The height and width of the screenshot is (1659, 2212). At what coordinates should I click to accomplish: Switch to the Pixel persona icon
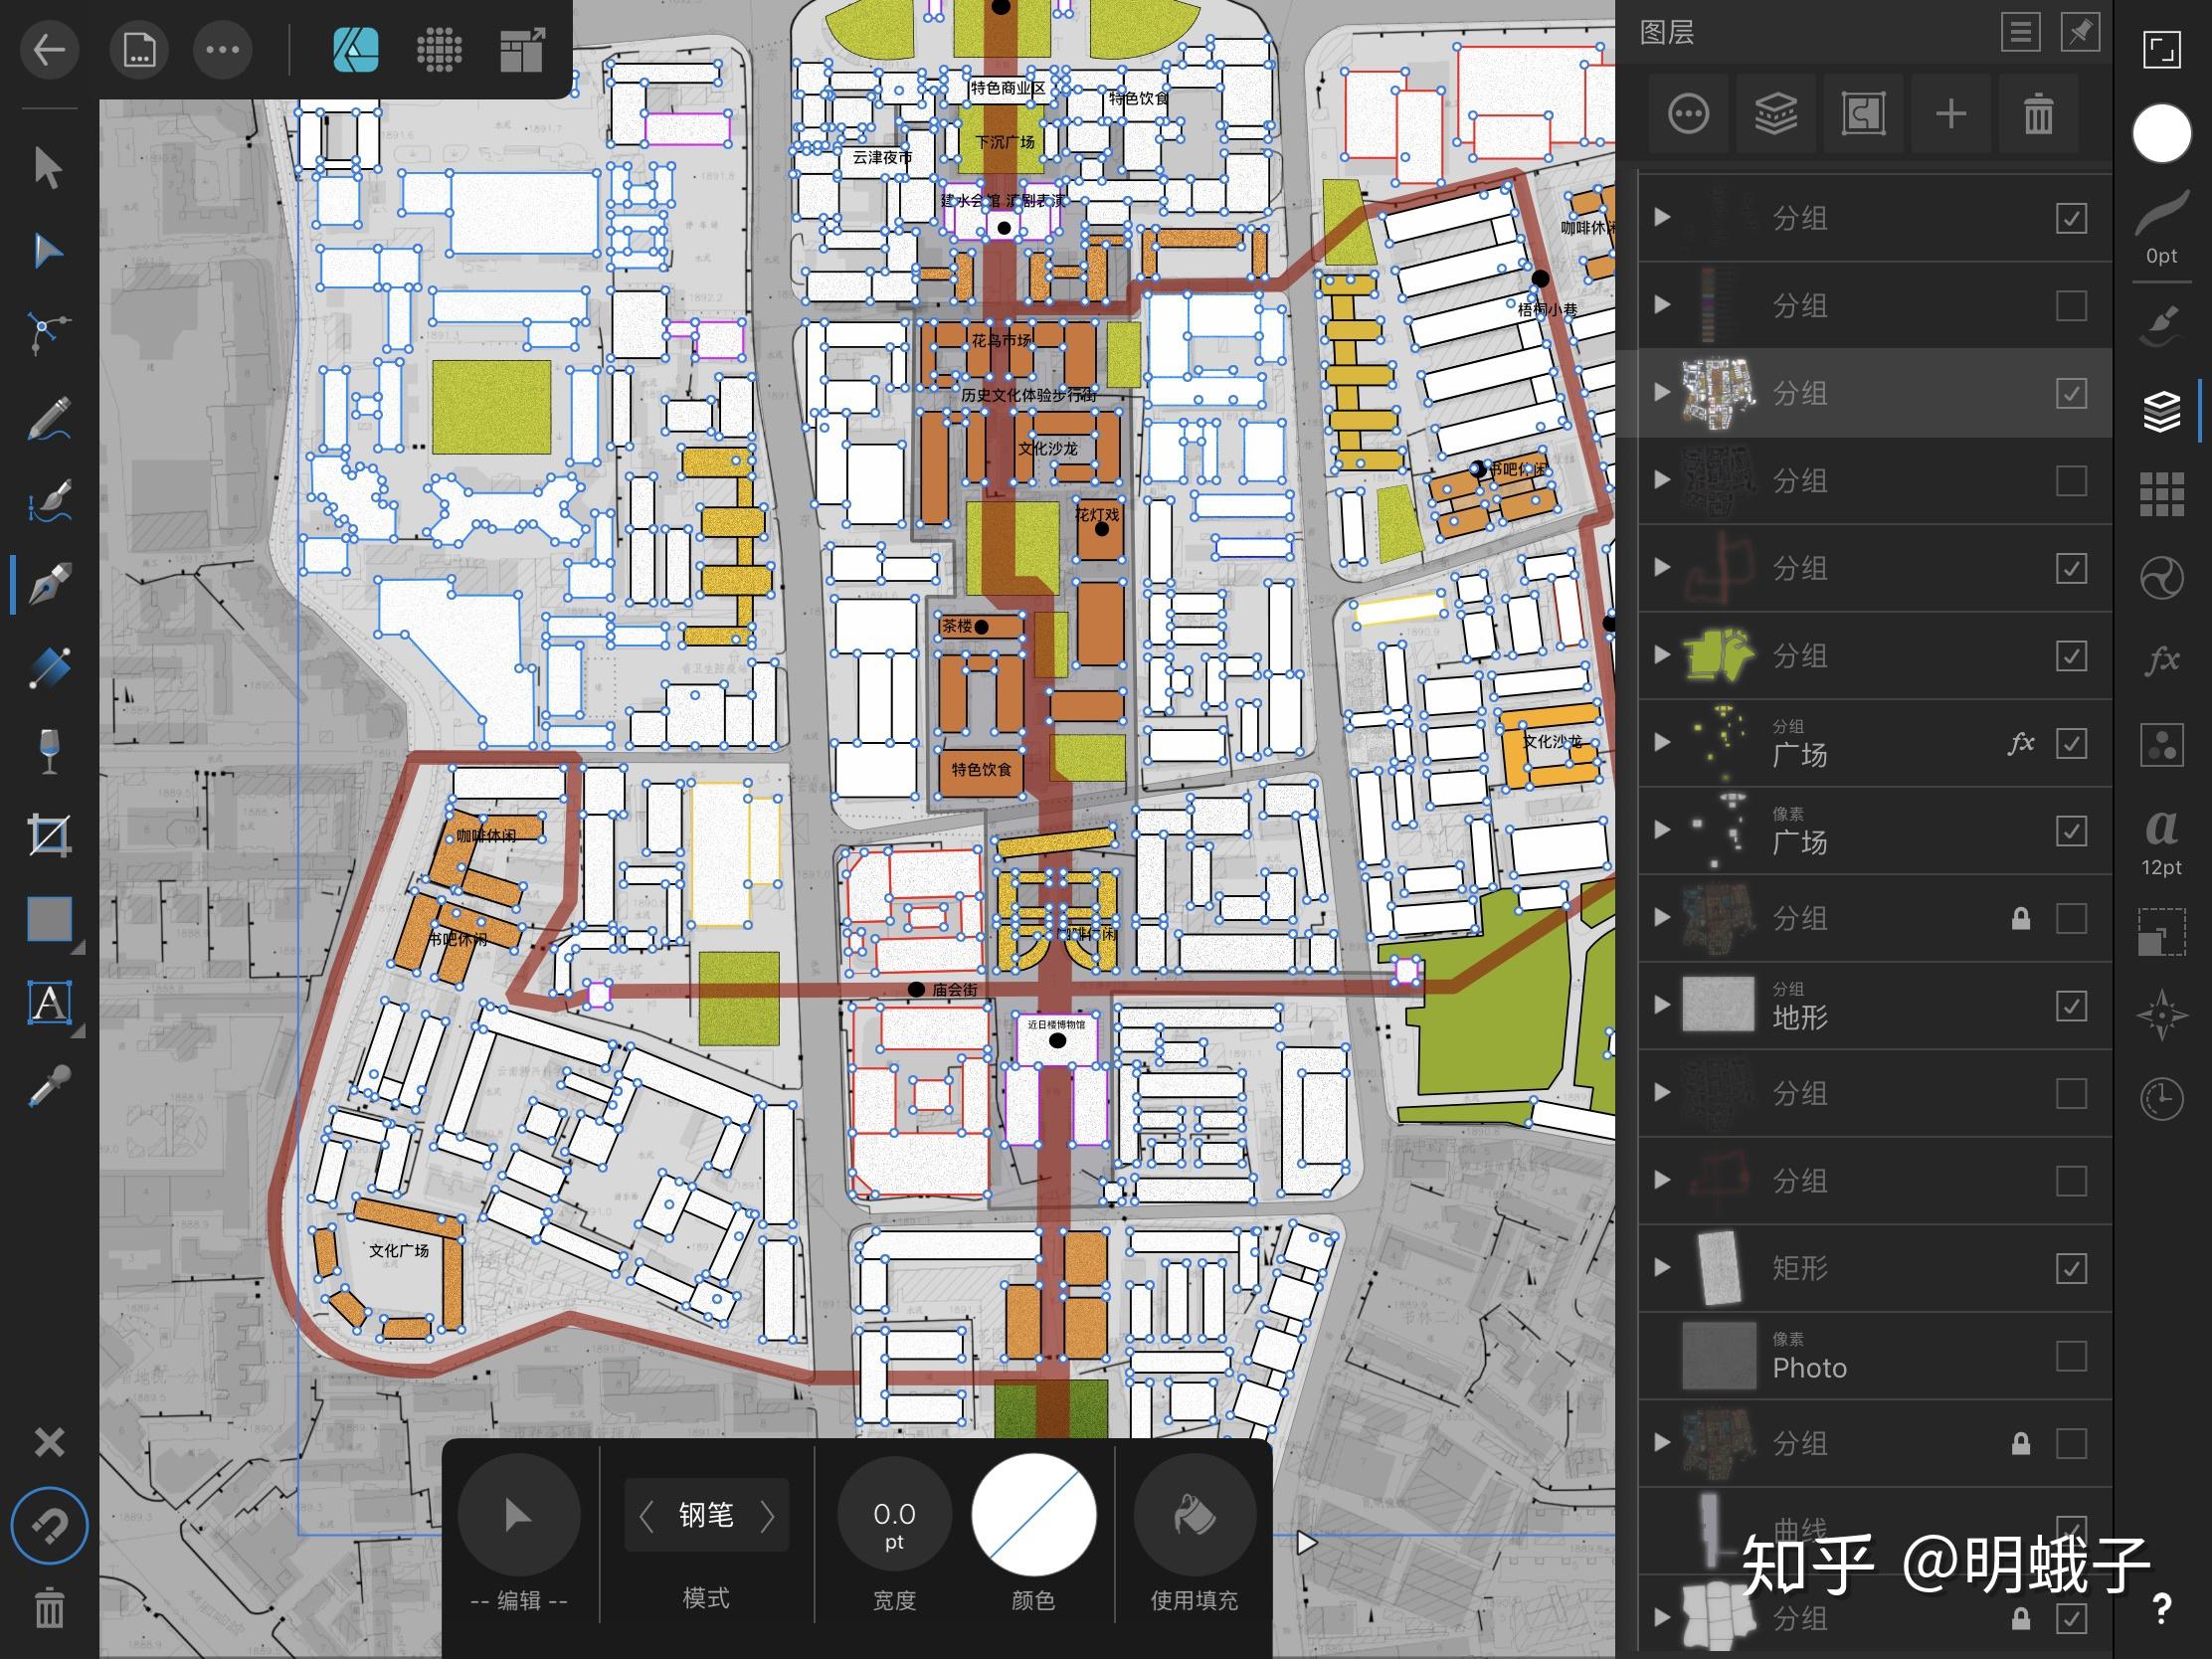(x=439, y=49)
